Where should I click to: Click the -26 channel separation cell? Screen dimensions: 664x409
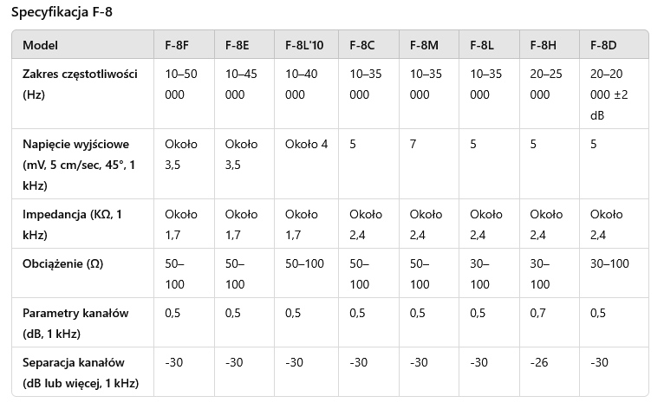pyautogui.click(x=539, y=362)
